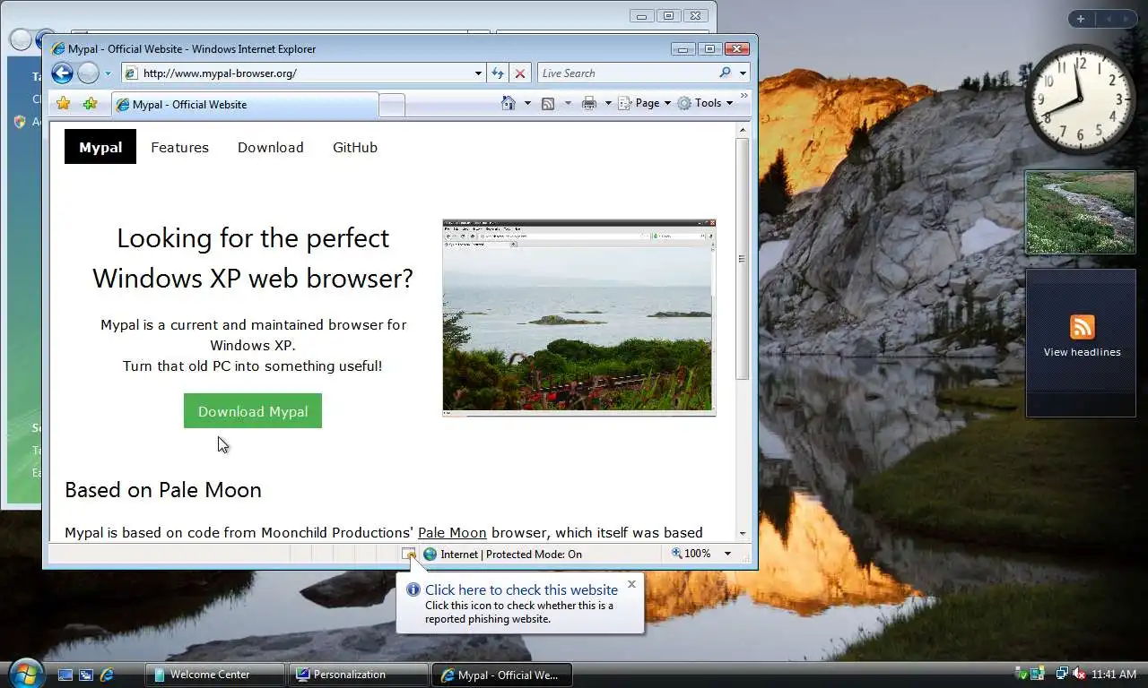Click the orange RSS feed gadget icon

[x=1083, y=327]
